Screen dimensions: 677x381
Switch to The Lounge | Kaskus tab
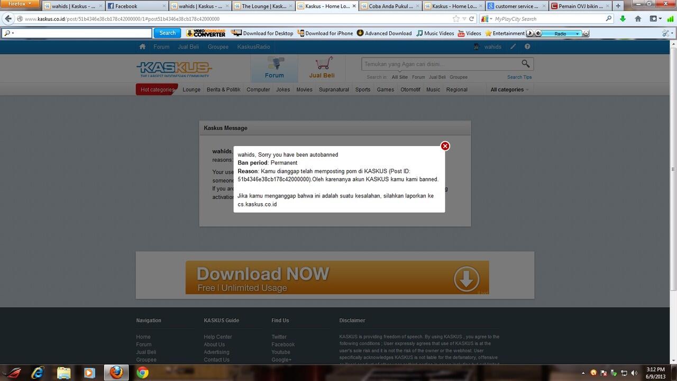(x=263, y=6)
